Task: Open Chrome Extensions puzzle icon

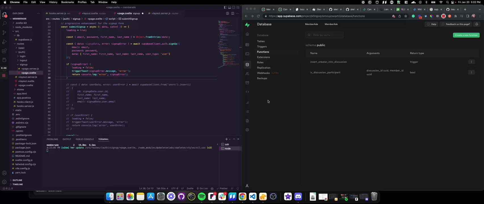Action: click(455, 16)
